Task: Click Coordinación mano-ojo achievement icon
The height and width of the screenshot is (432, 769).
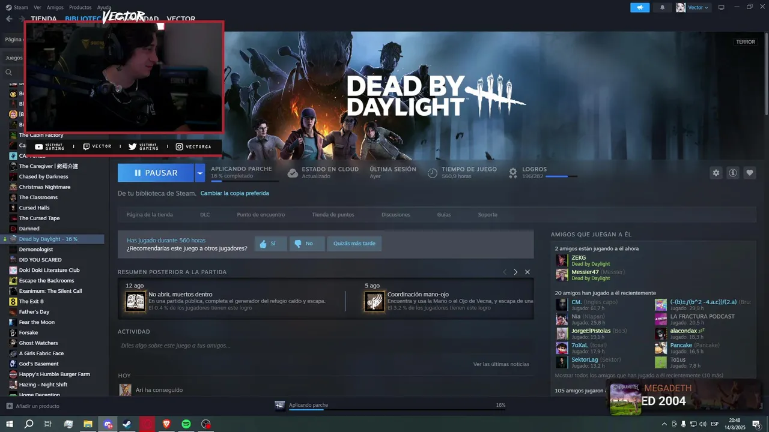Action: (x=374, y=301)
